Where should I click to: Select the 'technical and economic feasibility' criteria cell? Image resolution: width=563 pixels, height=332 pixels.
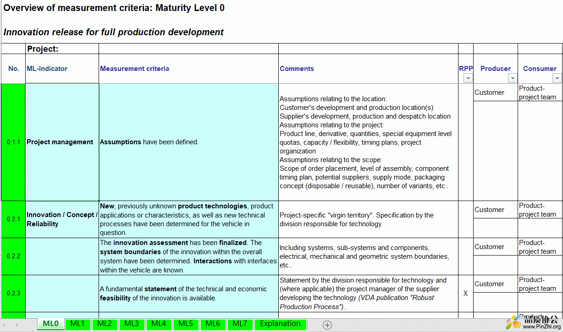pyautogui.click(x=188, y=294)
